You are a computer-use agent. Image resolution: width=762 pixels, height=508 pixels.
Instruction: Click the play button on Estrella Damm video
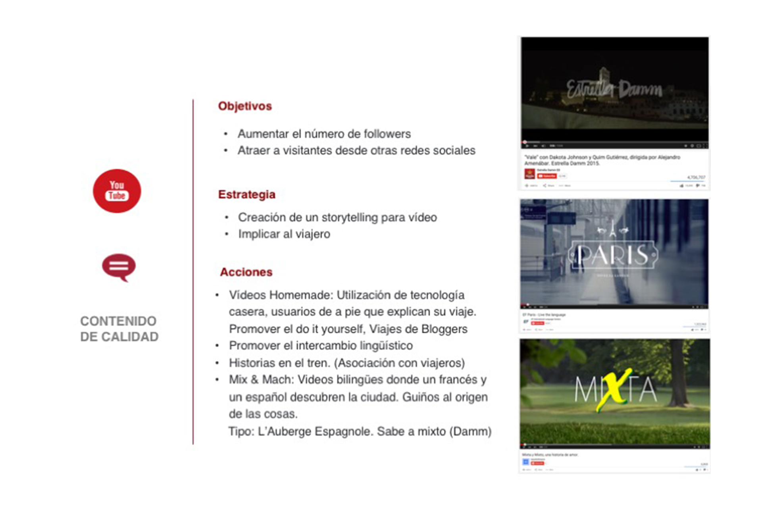(x=527, y=146)
